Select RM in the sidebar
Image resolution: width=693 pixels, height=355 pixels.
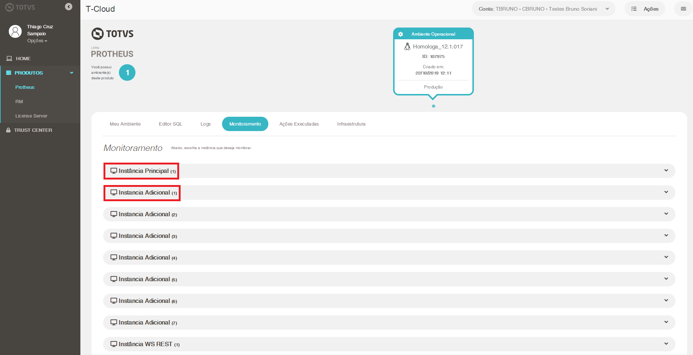point(19,101)
